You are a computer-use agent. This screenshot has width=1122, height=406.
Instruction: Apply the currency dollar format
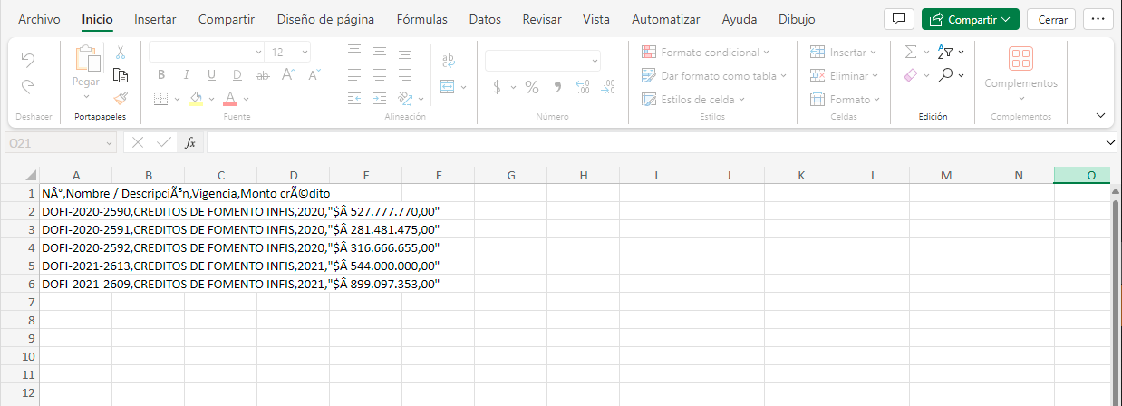point(497,87)
